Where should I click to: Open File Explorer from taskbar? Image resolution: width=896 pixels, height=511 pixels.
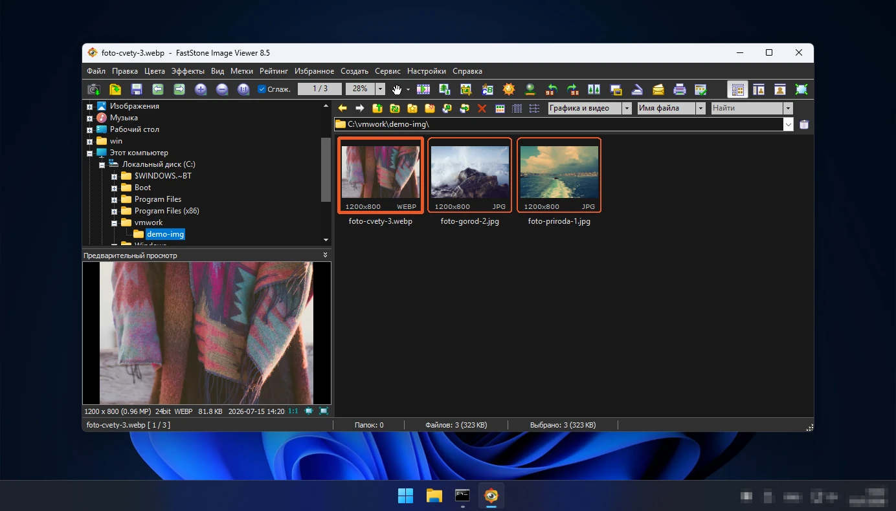point(434,496)
